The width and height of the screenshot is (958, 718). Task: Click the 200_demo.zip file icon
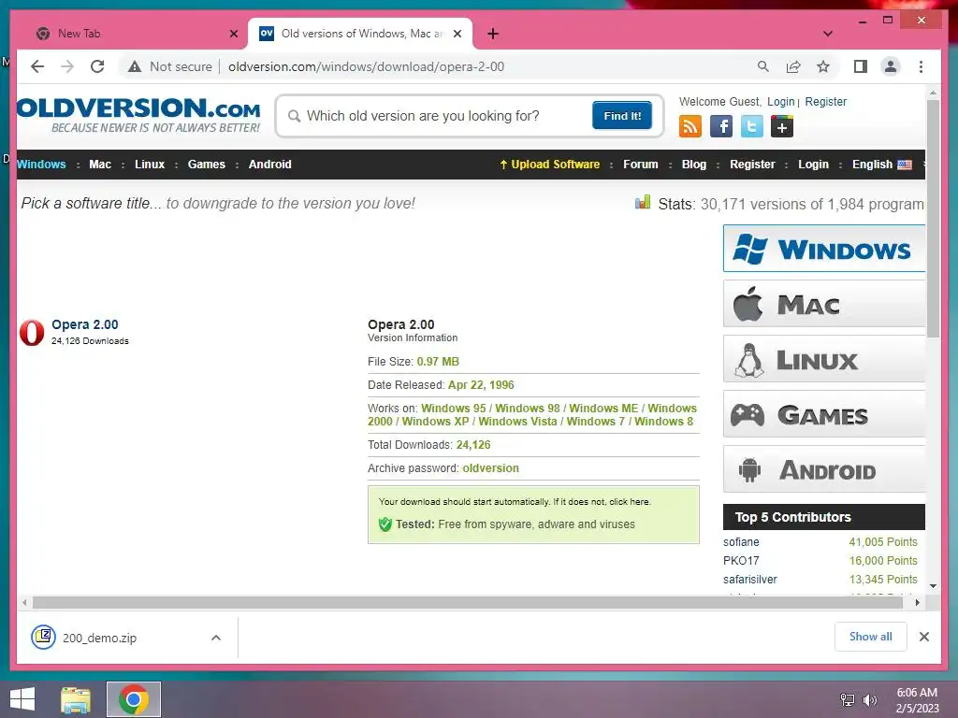click(x=43, y=638)
